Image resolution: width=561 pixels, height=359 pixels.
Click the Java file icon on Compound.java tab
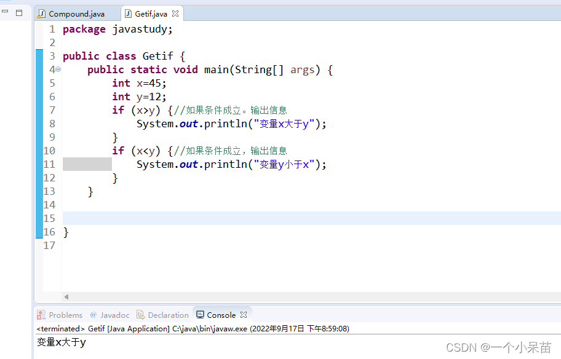[x=41, y=14]
